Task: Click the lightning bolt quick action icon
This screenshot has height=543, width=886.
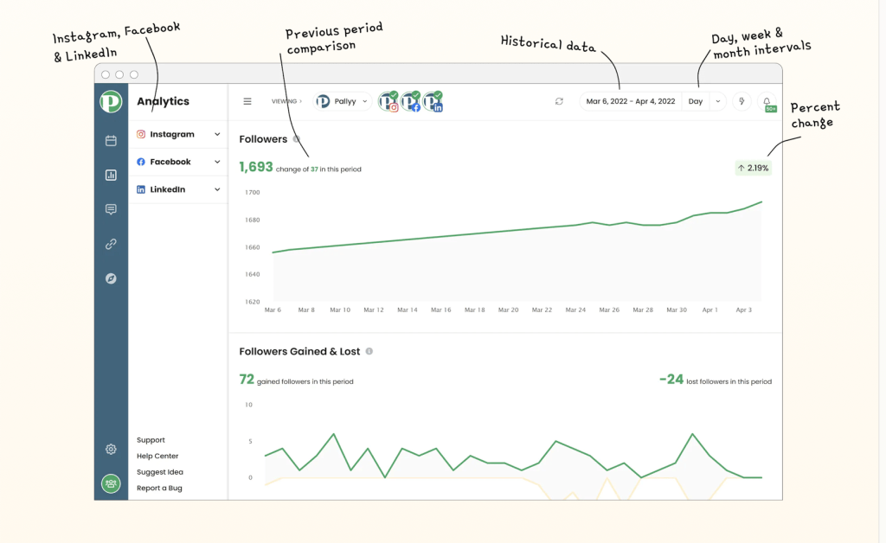Action: (742, 101)
